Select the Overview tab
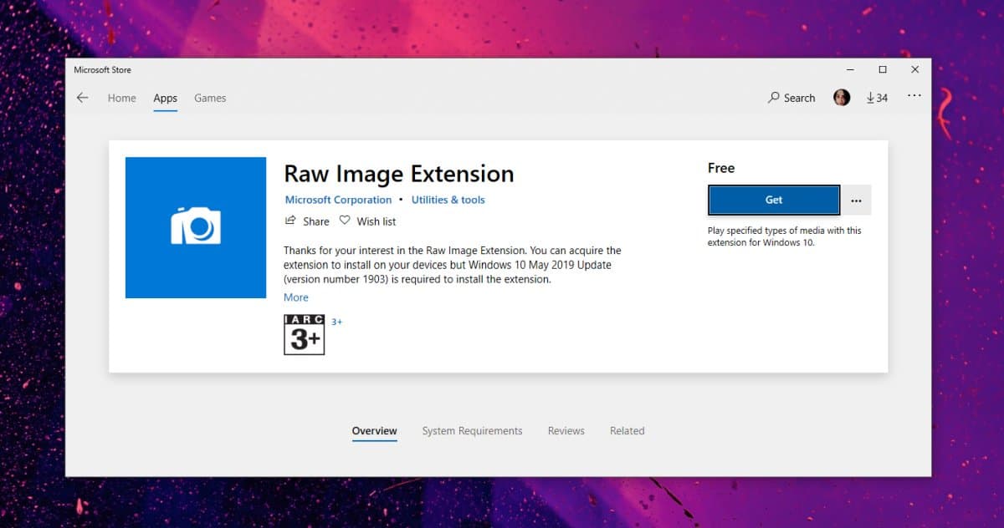Viewport: 1004px width, 528px height. coord(374,431)
